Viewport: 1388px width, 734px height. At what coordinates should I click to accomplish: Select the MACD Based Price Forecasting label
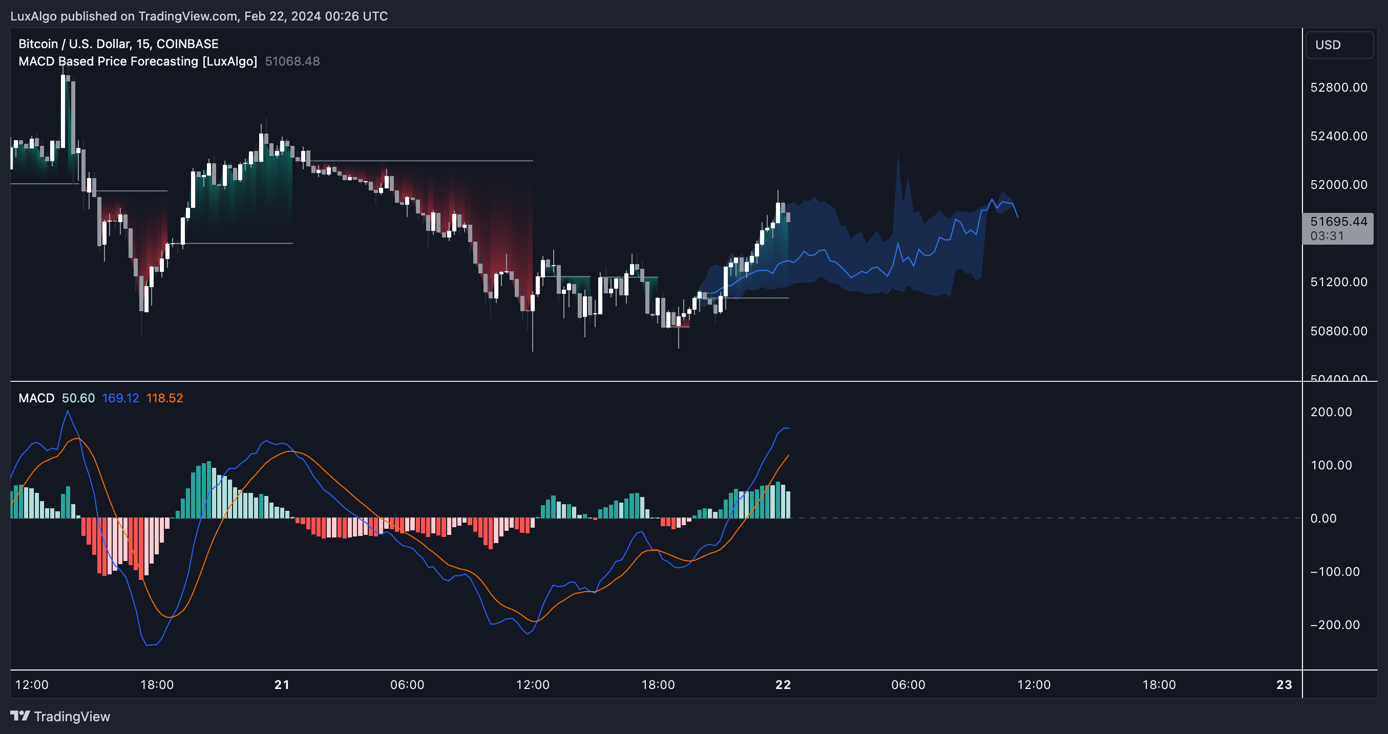pos(137,61)
